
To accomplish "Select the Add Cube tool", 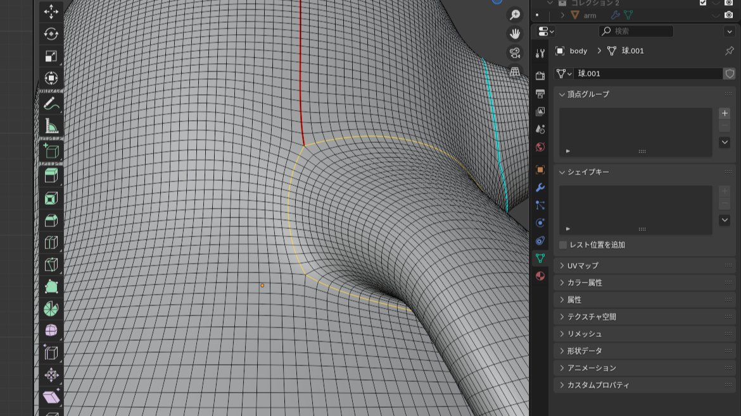I will click(x=51, y=151).
